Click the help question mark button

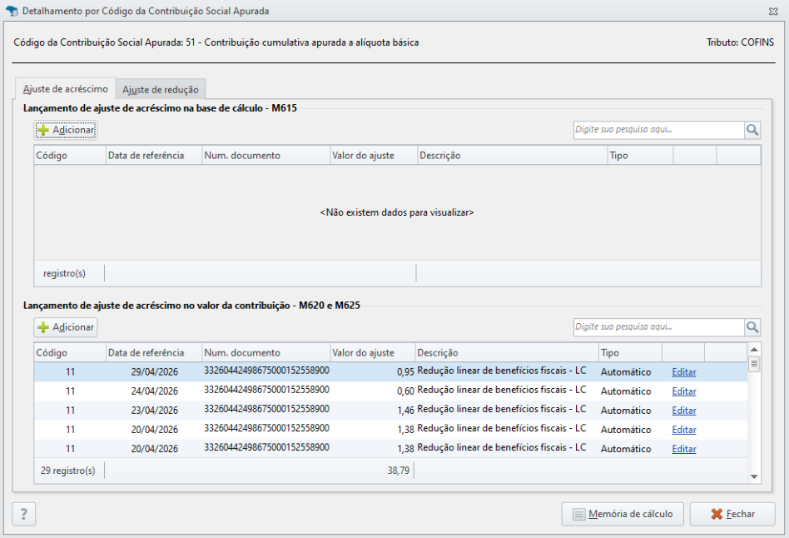(x=23, y=514)
